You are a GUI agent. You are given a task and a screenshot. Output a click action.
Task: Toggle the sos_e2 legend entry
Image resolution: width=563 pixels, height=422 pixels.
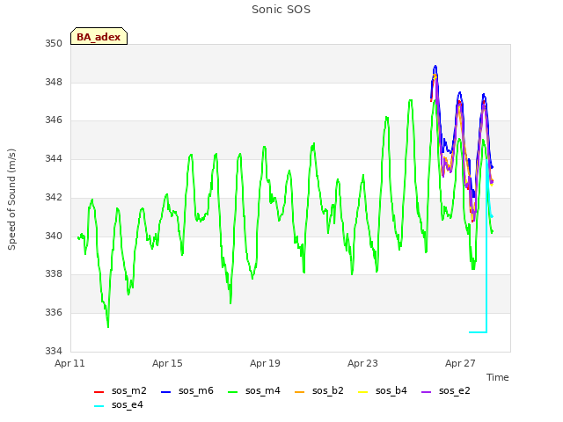point(446,390)
